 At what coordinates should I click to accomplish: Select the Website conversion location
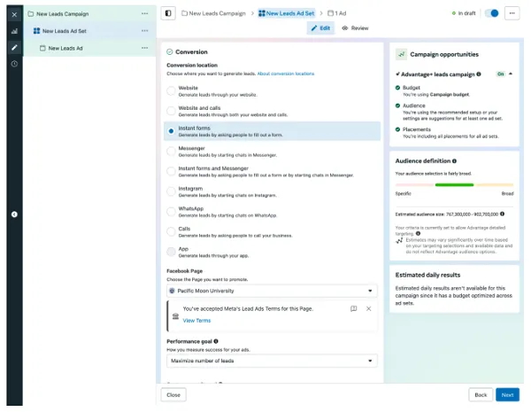(171, 91)
